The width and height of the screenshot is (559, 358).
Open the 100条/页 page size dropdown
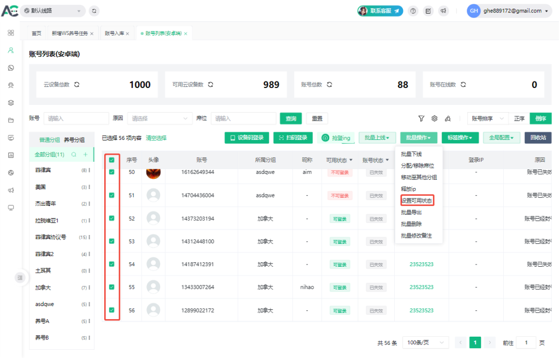pyautogui.click(x=425, y=343)
